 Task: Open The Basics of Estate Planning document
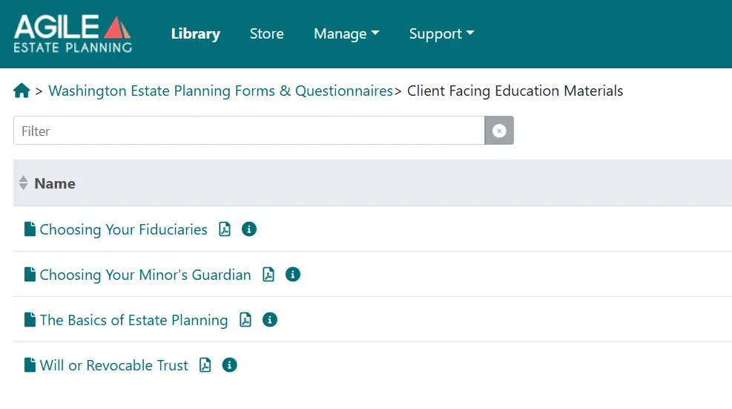133,320
